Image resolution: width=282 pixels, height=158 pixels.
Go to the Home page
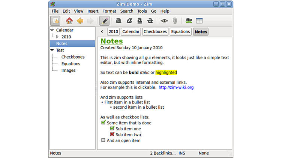69,21
